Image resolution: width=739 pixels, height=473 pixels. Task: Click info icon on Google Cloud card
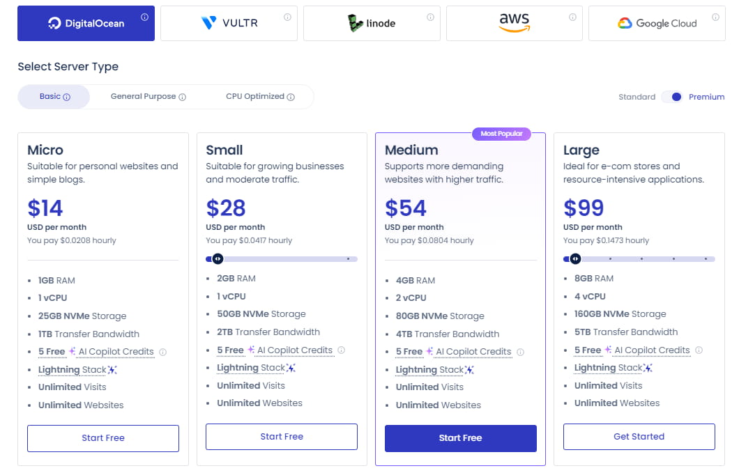pyautogui.click(x=715, y=17)
